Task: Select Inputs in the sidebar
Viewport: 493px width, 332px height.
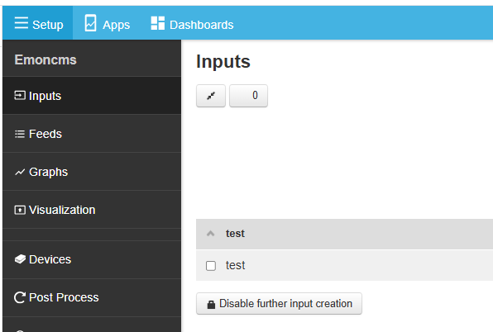Action: point(92,96)
